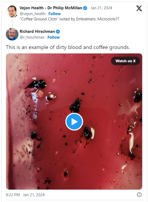
Task: Click Dr Philip McMillan's profile picture
Action: pos(12,11)
